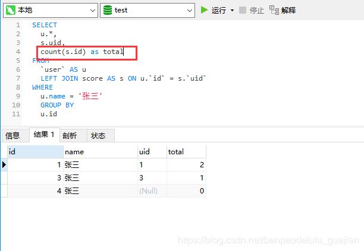
Task: Click the name column header
Action: (101, 152)
